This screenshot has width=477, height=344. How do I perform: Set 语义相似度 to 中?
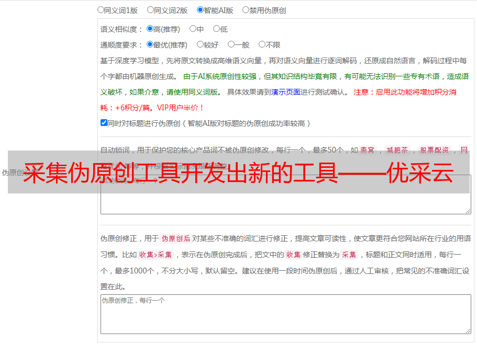pyautogui.click(x=193, y=29)
